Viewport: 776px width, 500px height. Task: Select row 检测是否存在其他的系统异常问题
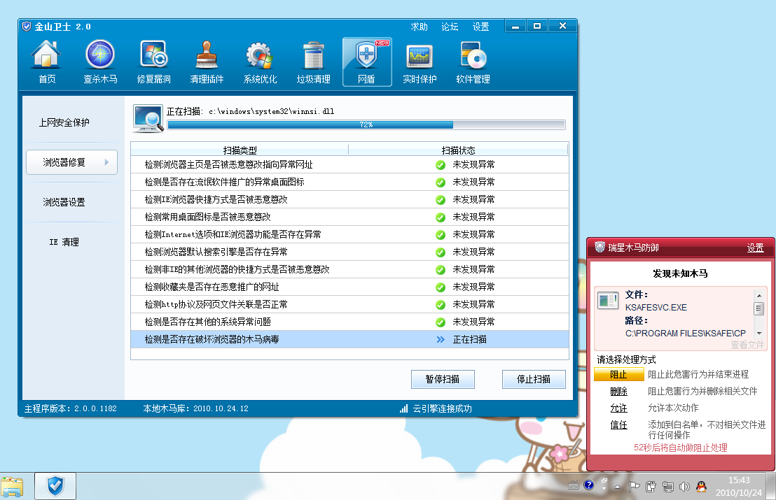click(349, 322)
